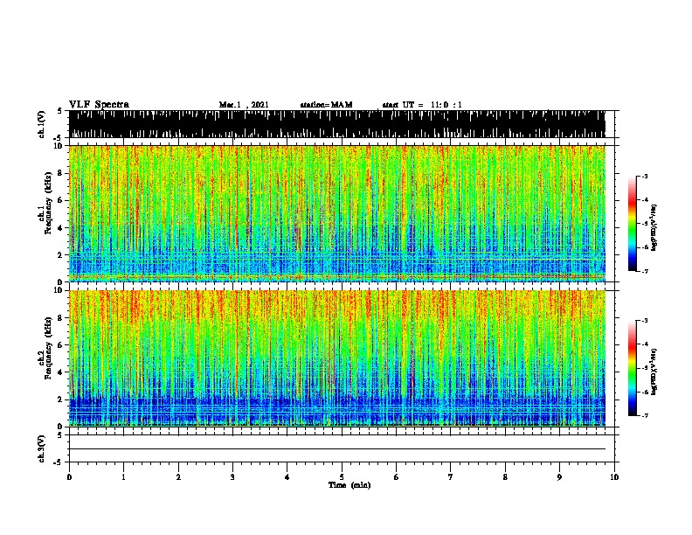Viewport: 692px width, 535px height.
Task: Click the "-3" label of ch.1 color bar
Action: [644, 177]
